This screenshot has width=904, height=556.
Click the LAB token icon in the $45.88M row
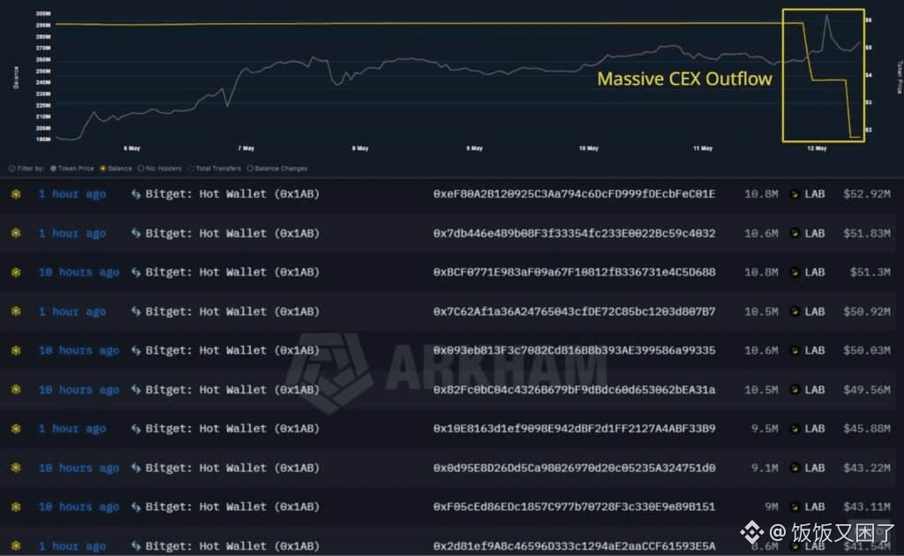click(795, 429)
